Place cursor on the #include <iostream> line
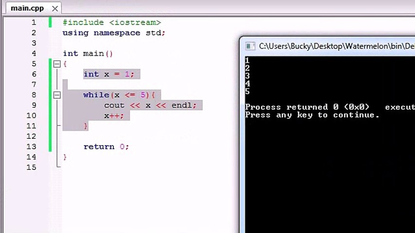The width and height of the screenshot is (415, 233). click(x=112, y=22)
